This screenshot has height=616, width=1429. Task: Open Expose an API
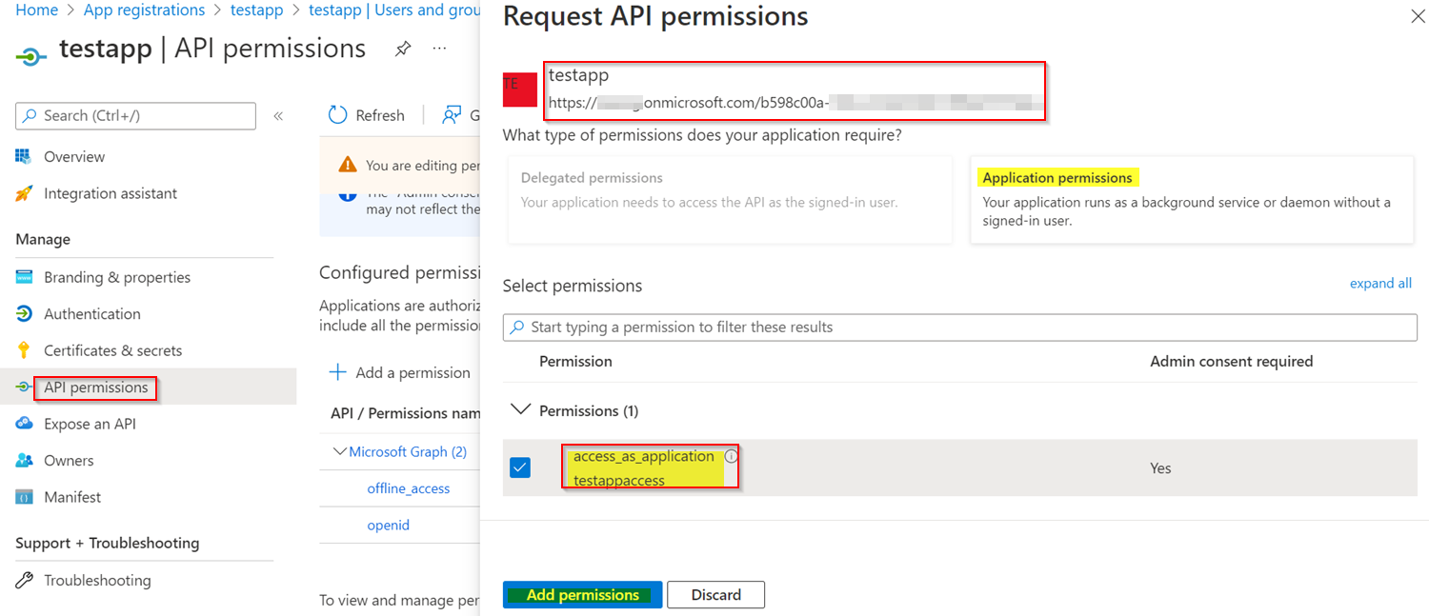[x=90, y=424]
